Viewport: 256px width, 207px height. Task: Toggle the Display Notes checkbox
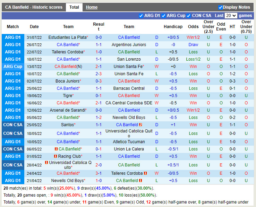click(x=220, y=7)
